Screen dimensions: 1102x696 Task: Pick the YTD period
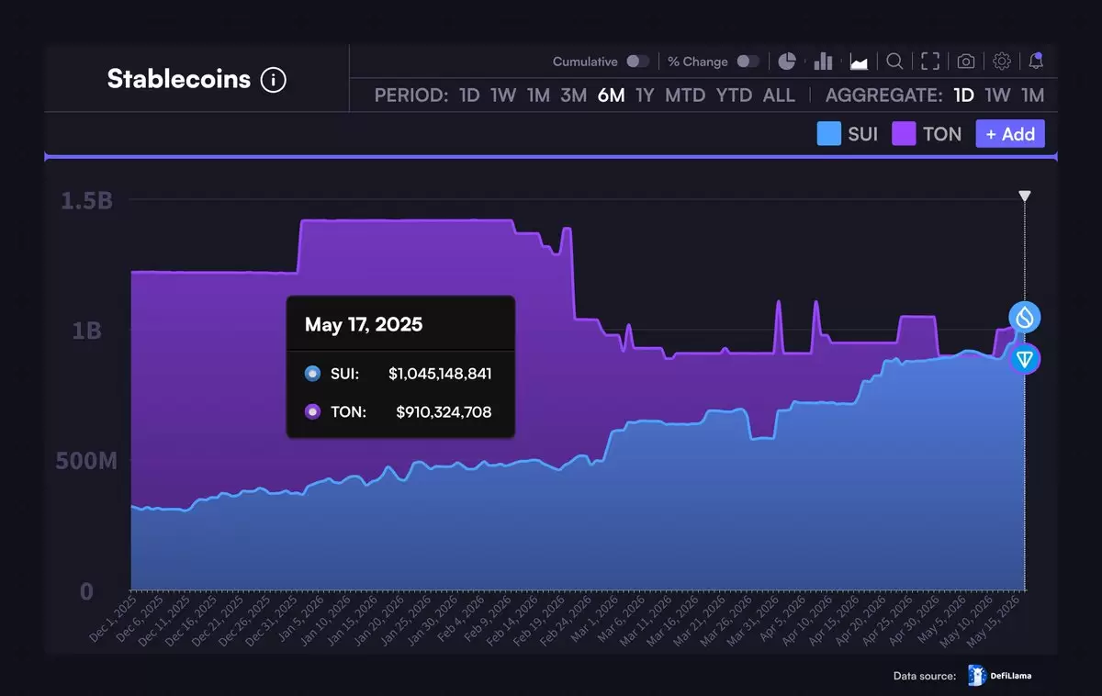click(734, 95)
